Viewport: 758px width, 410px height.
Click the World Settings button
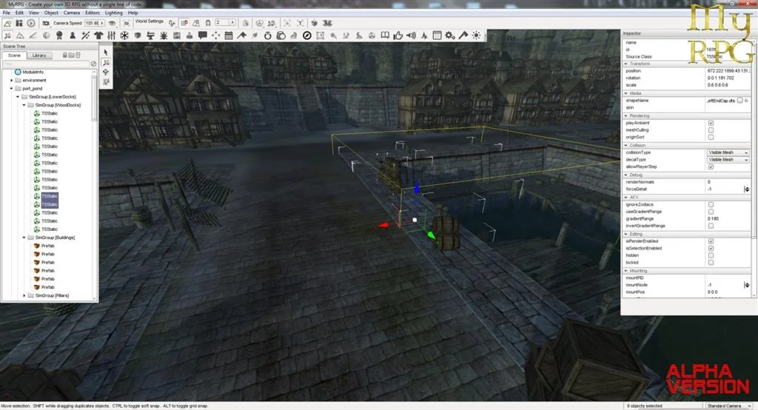(149, 21)
